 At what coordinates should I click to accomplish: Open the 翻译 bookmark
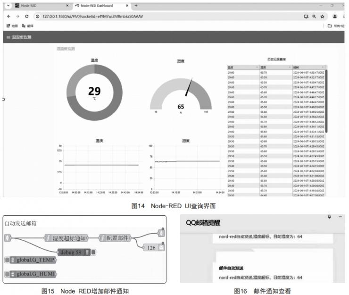coord(28,26)
